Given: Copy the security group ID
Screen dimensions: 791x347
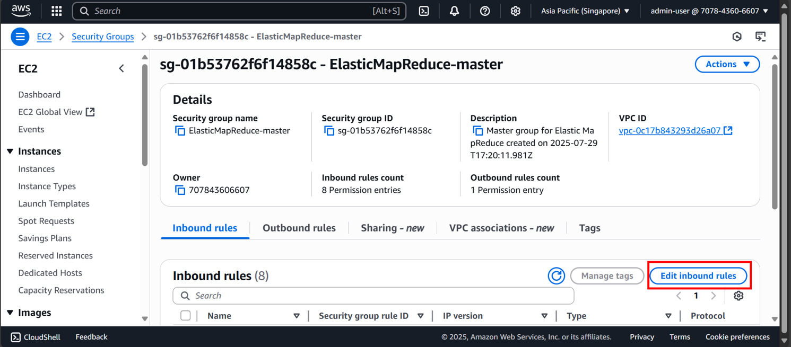Looking at the screenshot, I should tap(329, 130).
